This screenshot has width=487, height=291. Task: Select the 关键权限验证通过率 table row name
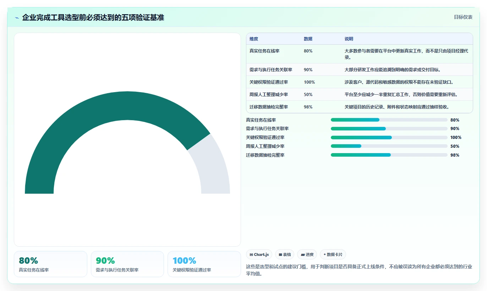[x=269, y=82]
